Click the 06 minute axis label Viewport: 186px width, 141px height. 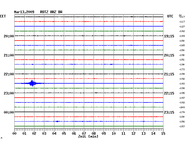pyautogui.click(x=74, y=133)
